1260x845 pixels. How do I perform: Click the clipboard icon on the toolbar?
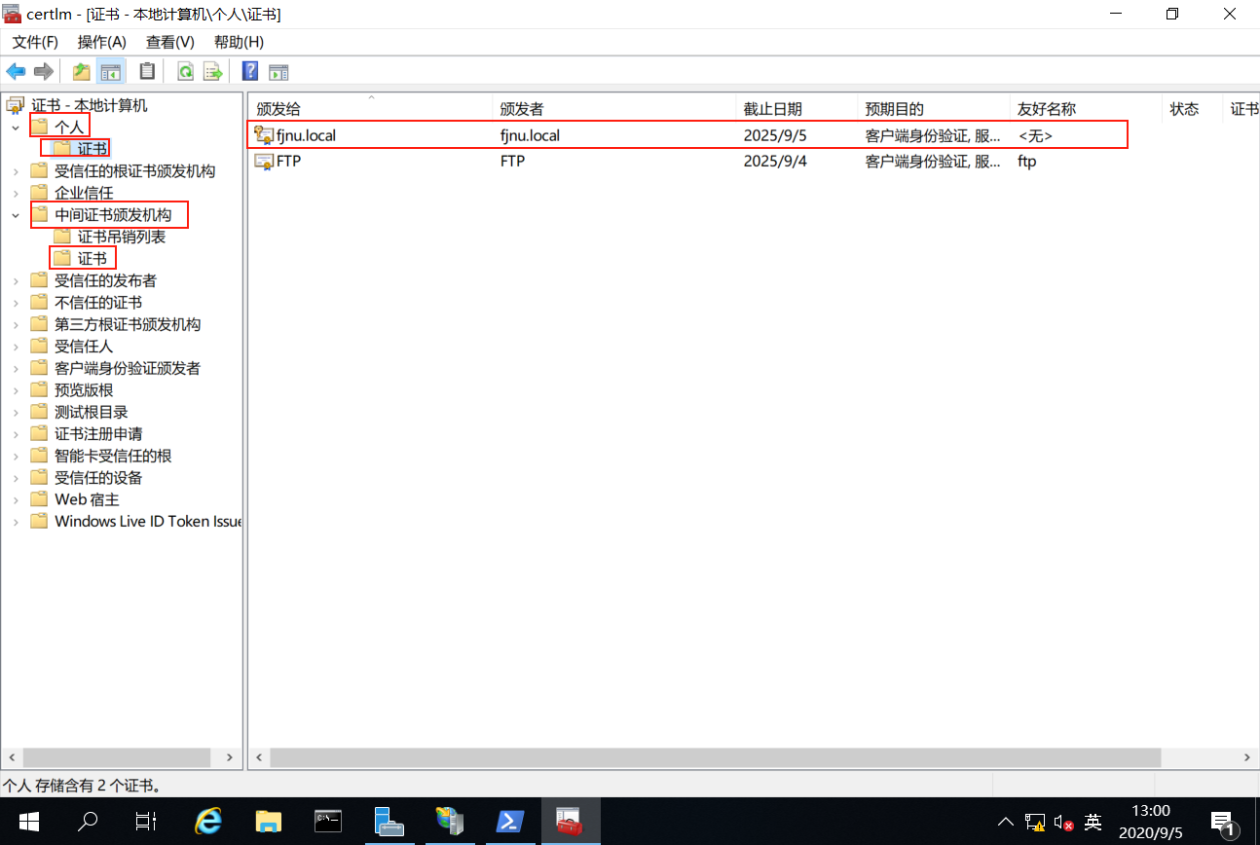pyautogui.click(x=147, y=71)
